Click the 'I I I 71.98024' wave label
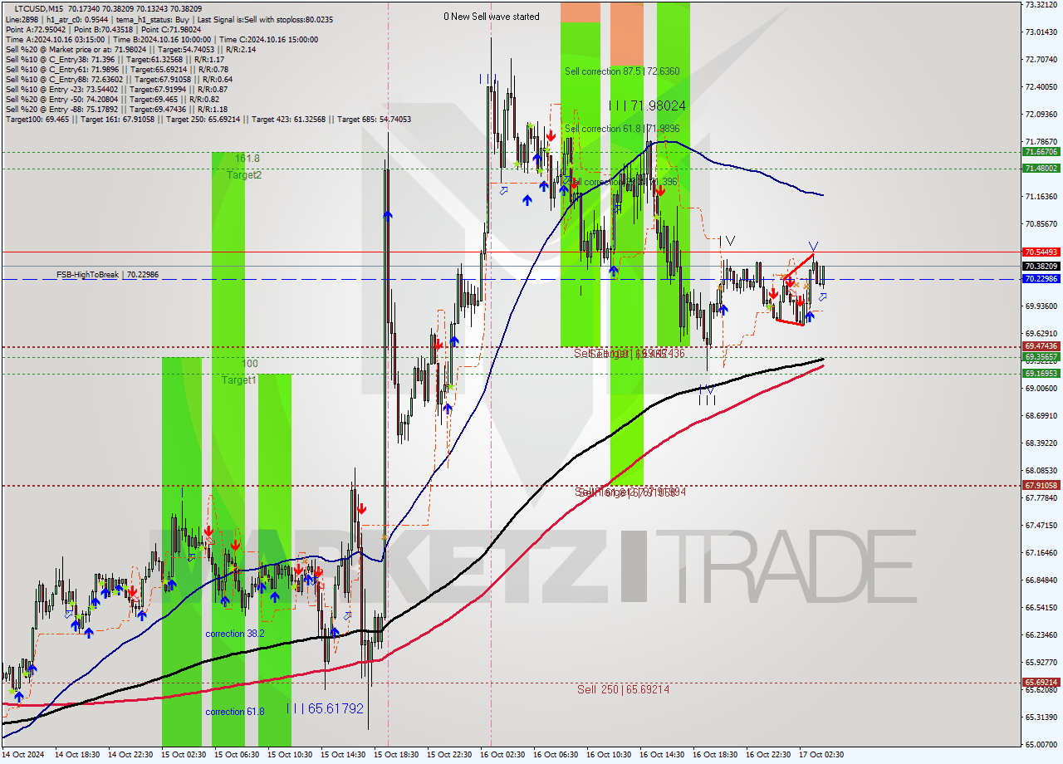 coord(647,105)
